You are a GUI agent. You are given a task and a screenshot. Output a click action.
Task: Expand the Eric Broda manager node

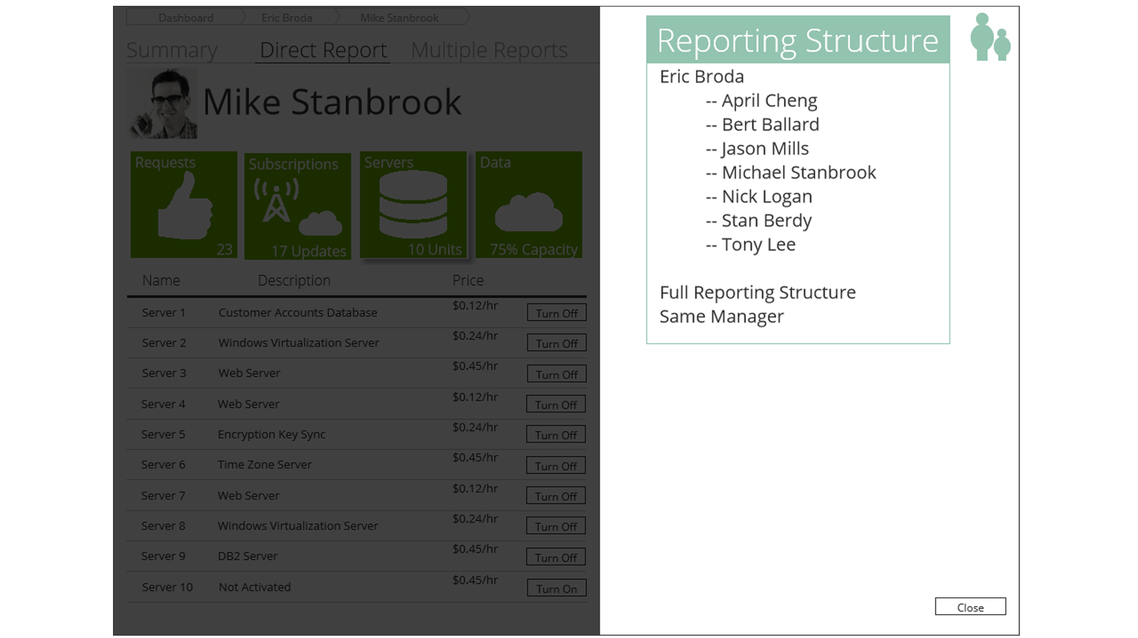point(701,77)
